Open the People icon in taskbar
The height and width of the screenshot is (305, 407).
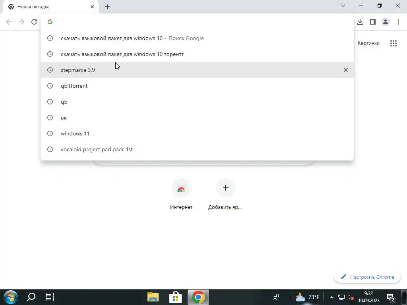click(276, 297)
